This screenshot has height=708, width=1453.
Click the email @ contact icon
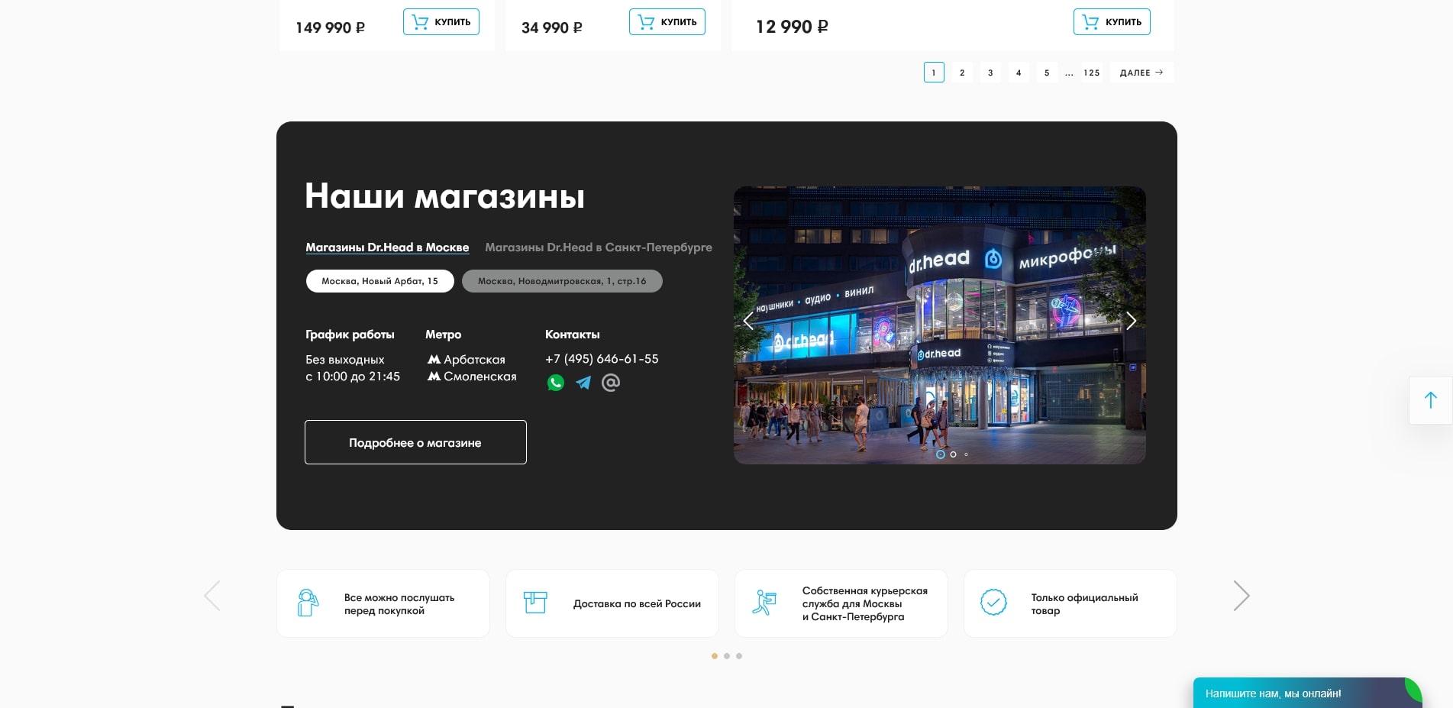pyautogui.click(x=611, y=383)
